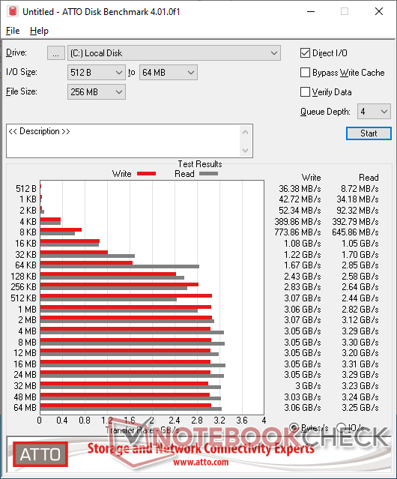Image resolution: width=397 pixels, height=479 pixels.
Task: Close the ATTO Disk Benchmark window
Action: coord(379,11)
